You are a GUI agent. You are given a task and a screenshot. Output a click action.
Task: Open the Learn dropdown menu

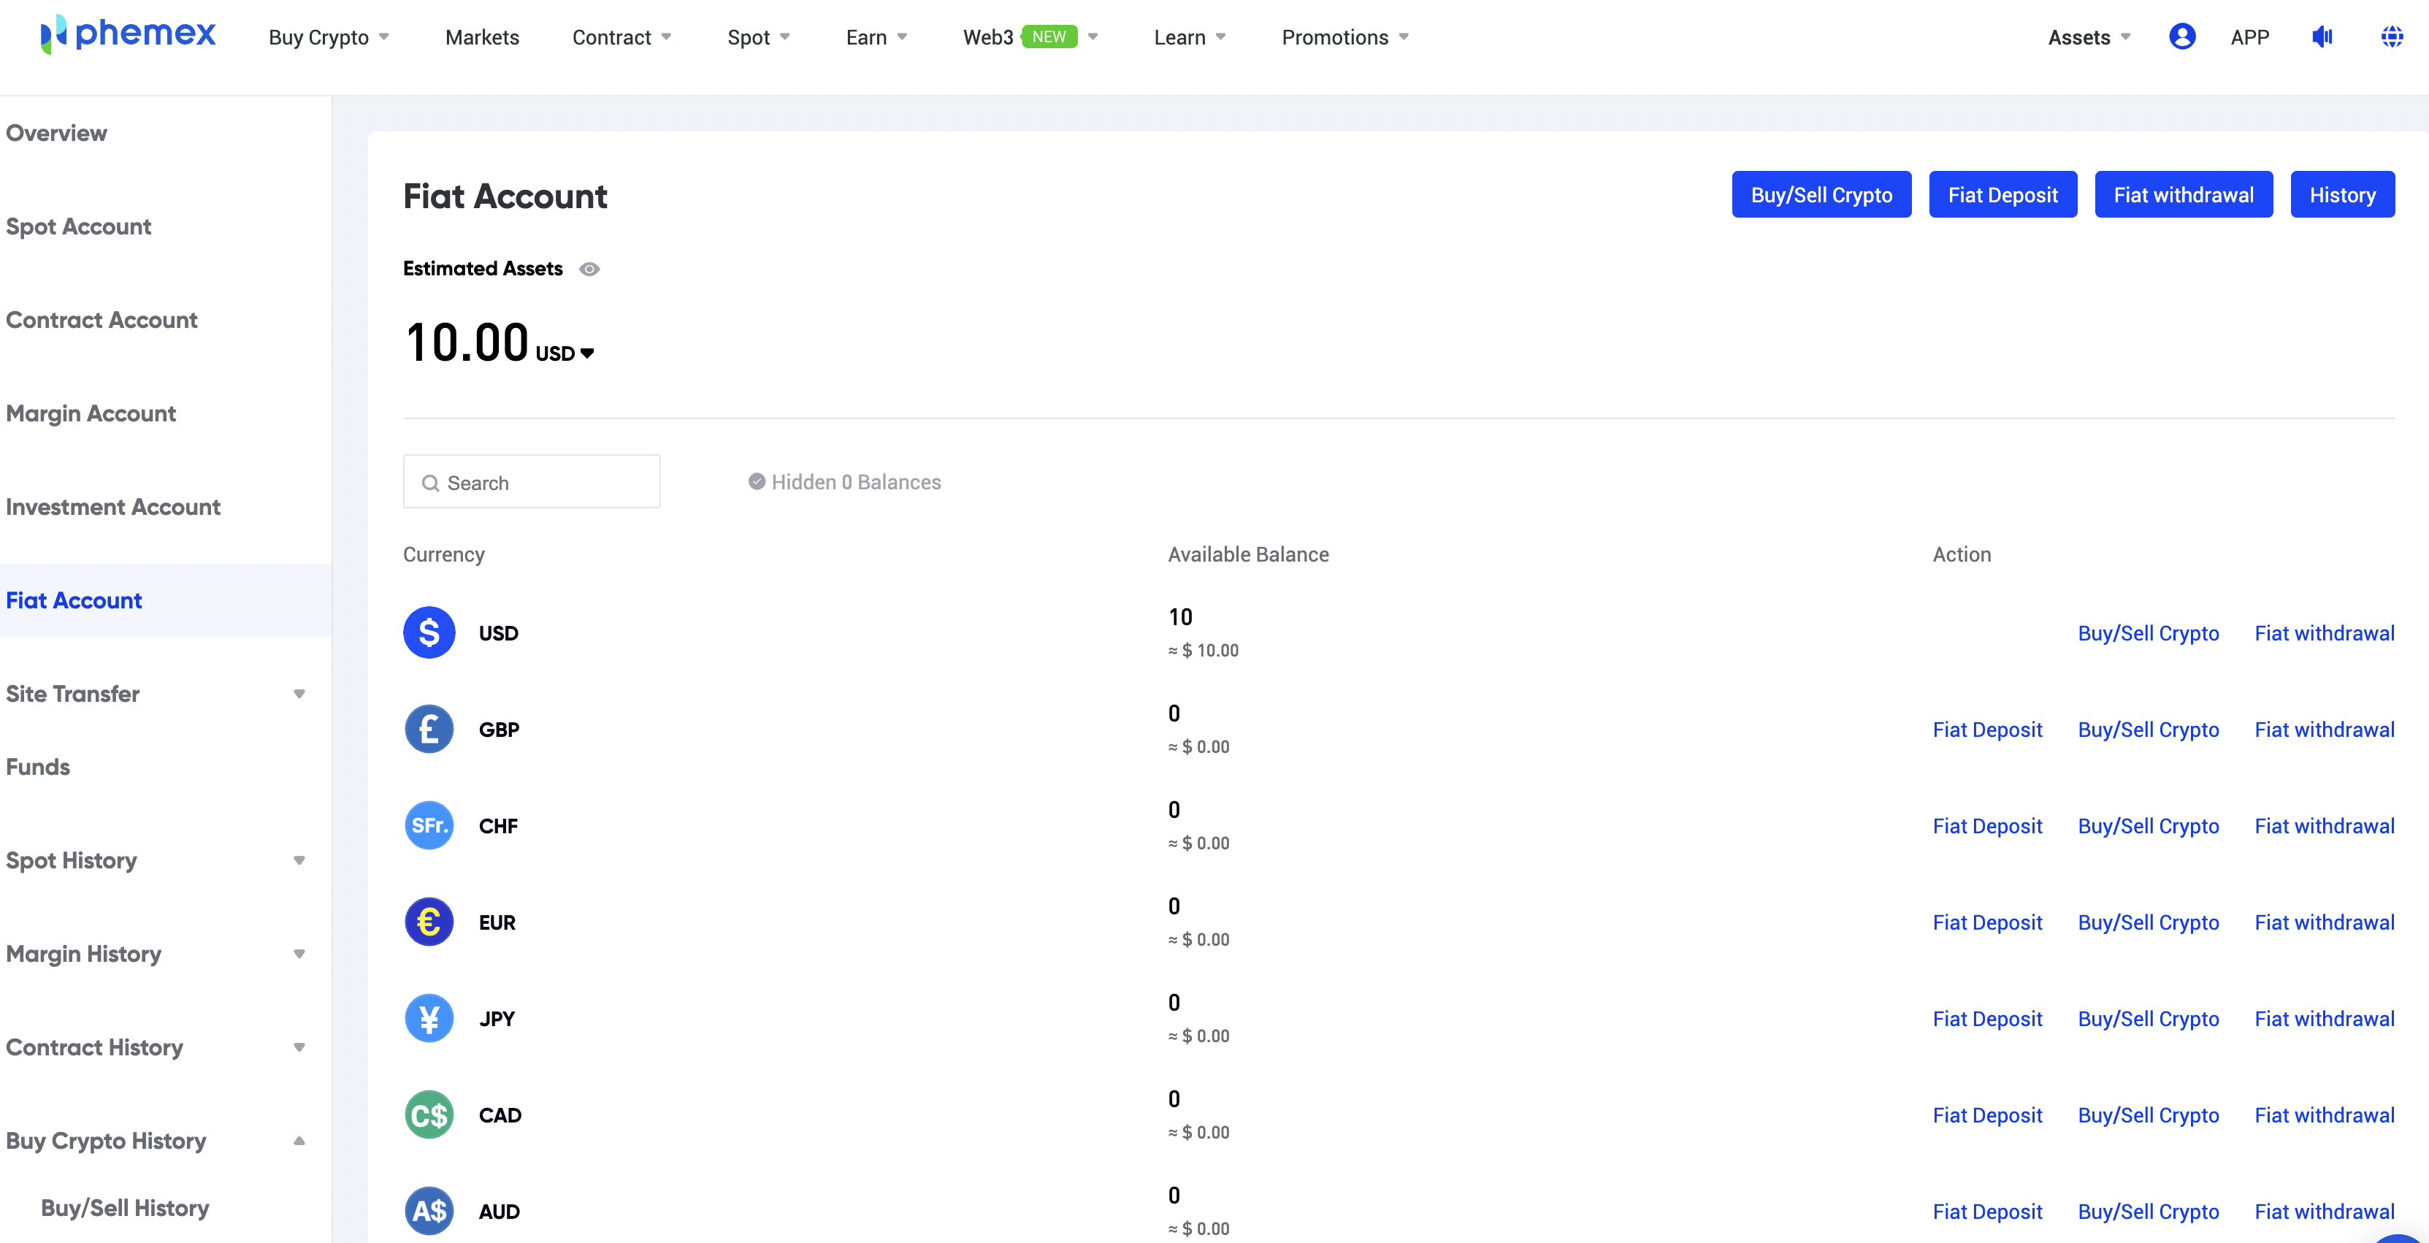(1190, 37)
